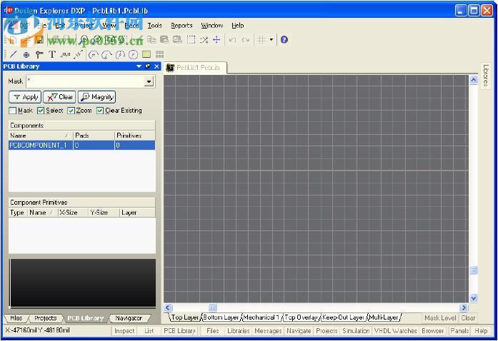Select the Place Line tool
This screenshot has width=498, height=341.
[x=13, y=54]
